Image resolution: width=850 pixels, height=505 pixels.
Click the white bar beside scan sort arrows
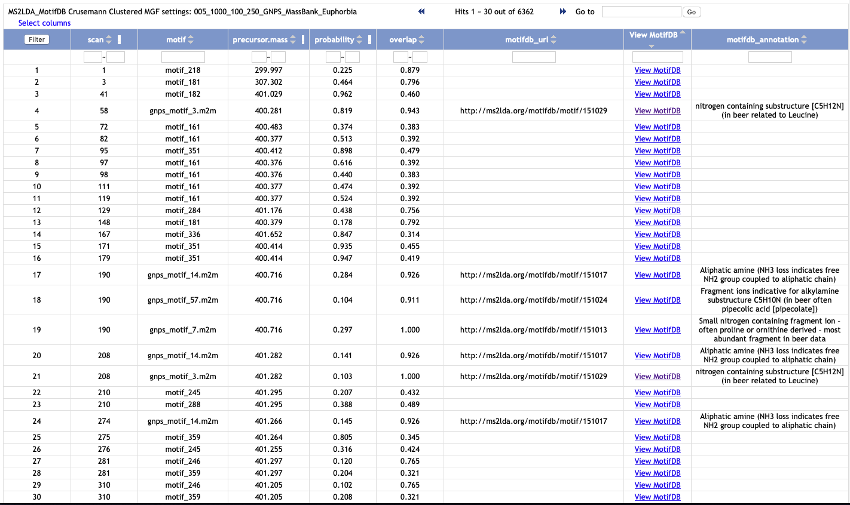(x=120, y=39)
